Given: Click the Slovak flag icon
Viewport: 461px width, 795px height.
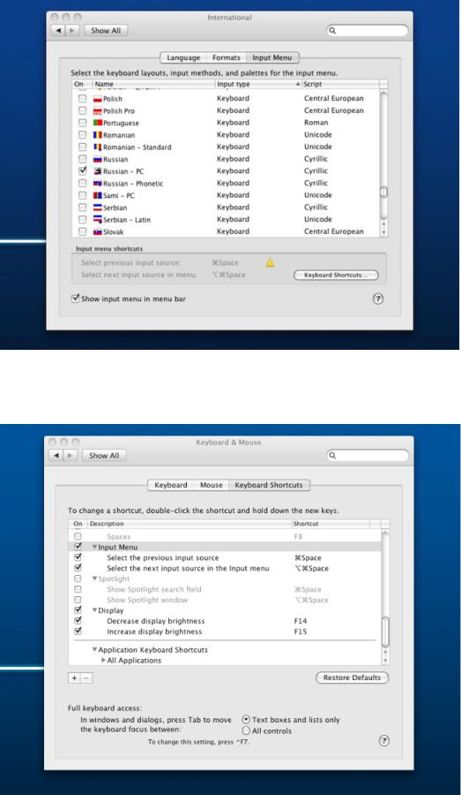Looking at the screenshot, I should pyautogui.click(x=98, y=231).
